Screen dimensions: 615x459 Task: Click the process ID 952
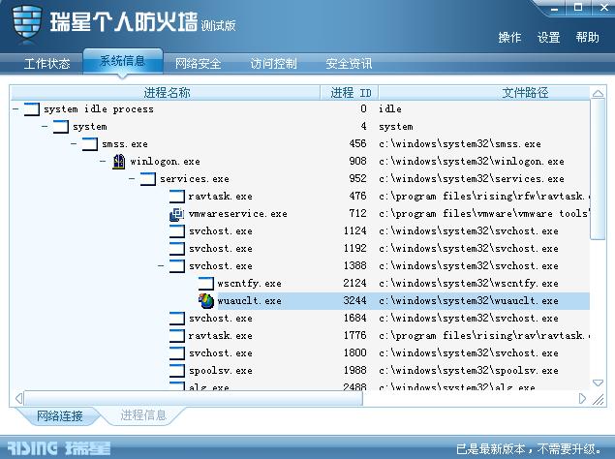point(357,179)
